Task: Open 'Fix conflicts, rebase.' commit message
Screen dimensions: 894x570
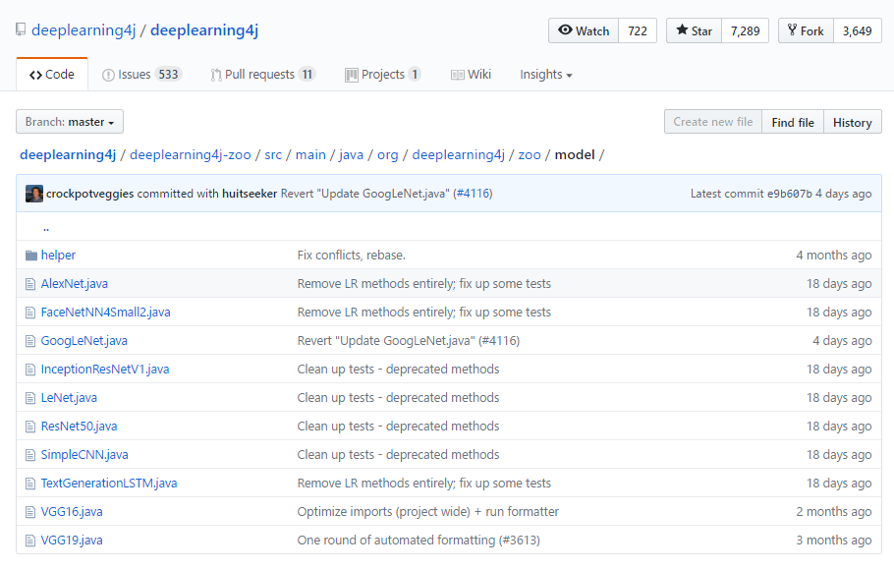Action: pyautogui.click(x=352, y=256)
